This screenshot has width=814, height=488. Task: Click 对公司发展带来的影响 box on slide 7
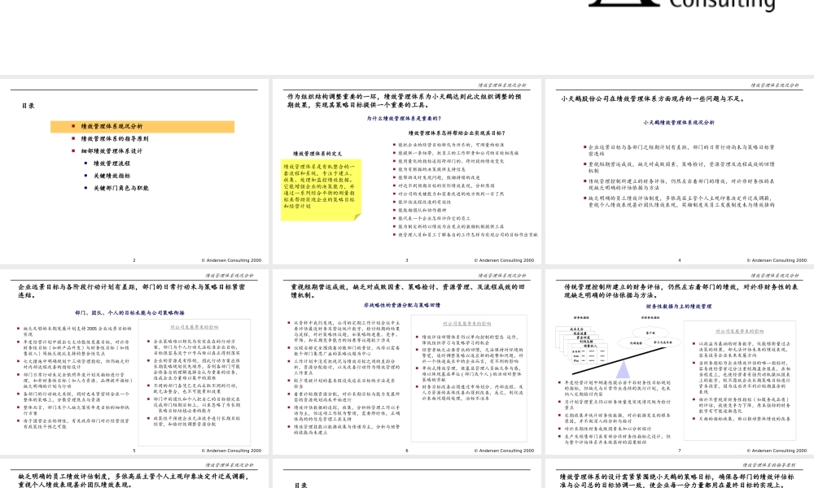(739, 381)
